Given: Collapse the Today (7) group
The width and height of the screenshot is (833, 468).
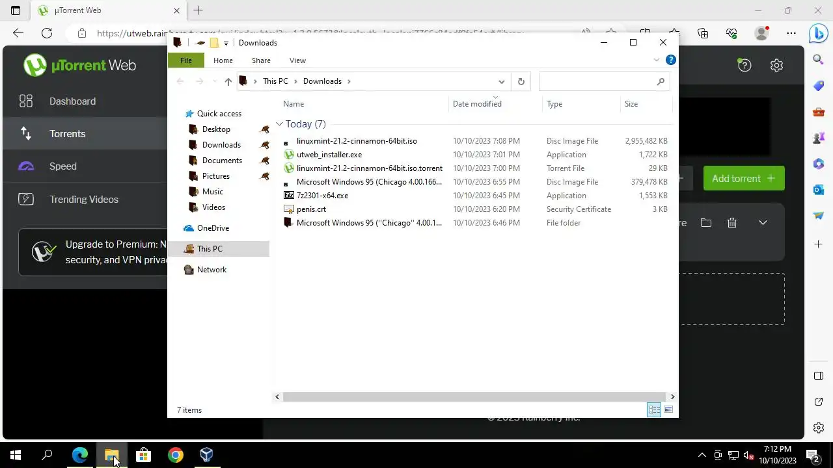Looking at the screenshot, I should coord(279,124).
